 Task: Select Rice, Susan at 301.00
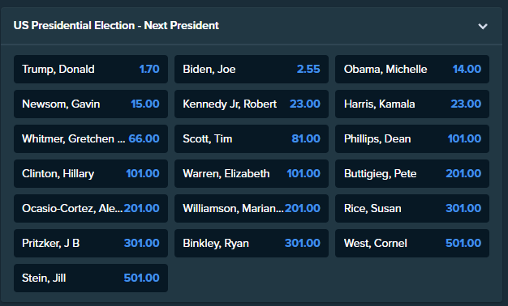[412, 208]
